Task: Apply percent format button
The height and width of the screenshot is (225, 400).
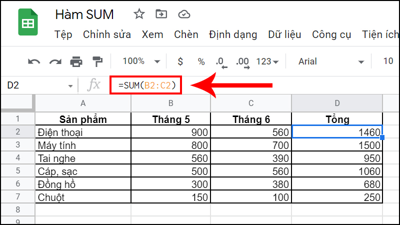Action: click(x=201, y=61)
